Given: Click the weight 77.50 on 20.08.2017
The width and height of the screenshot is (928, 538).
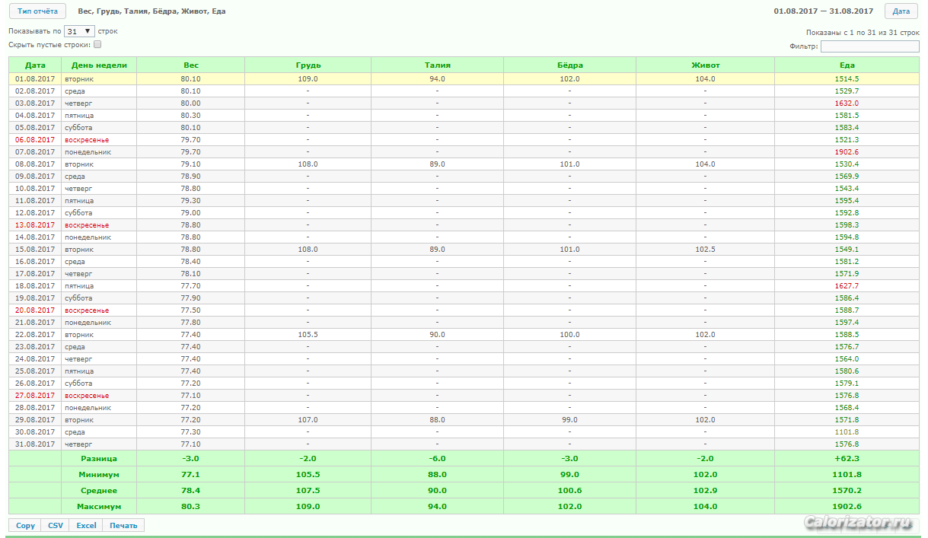Looking at the screenshot, I should coord(190,310).
